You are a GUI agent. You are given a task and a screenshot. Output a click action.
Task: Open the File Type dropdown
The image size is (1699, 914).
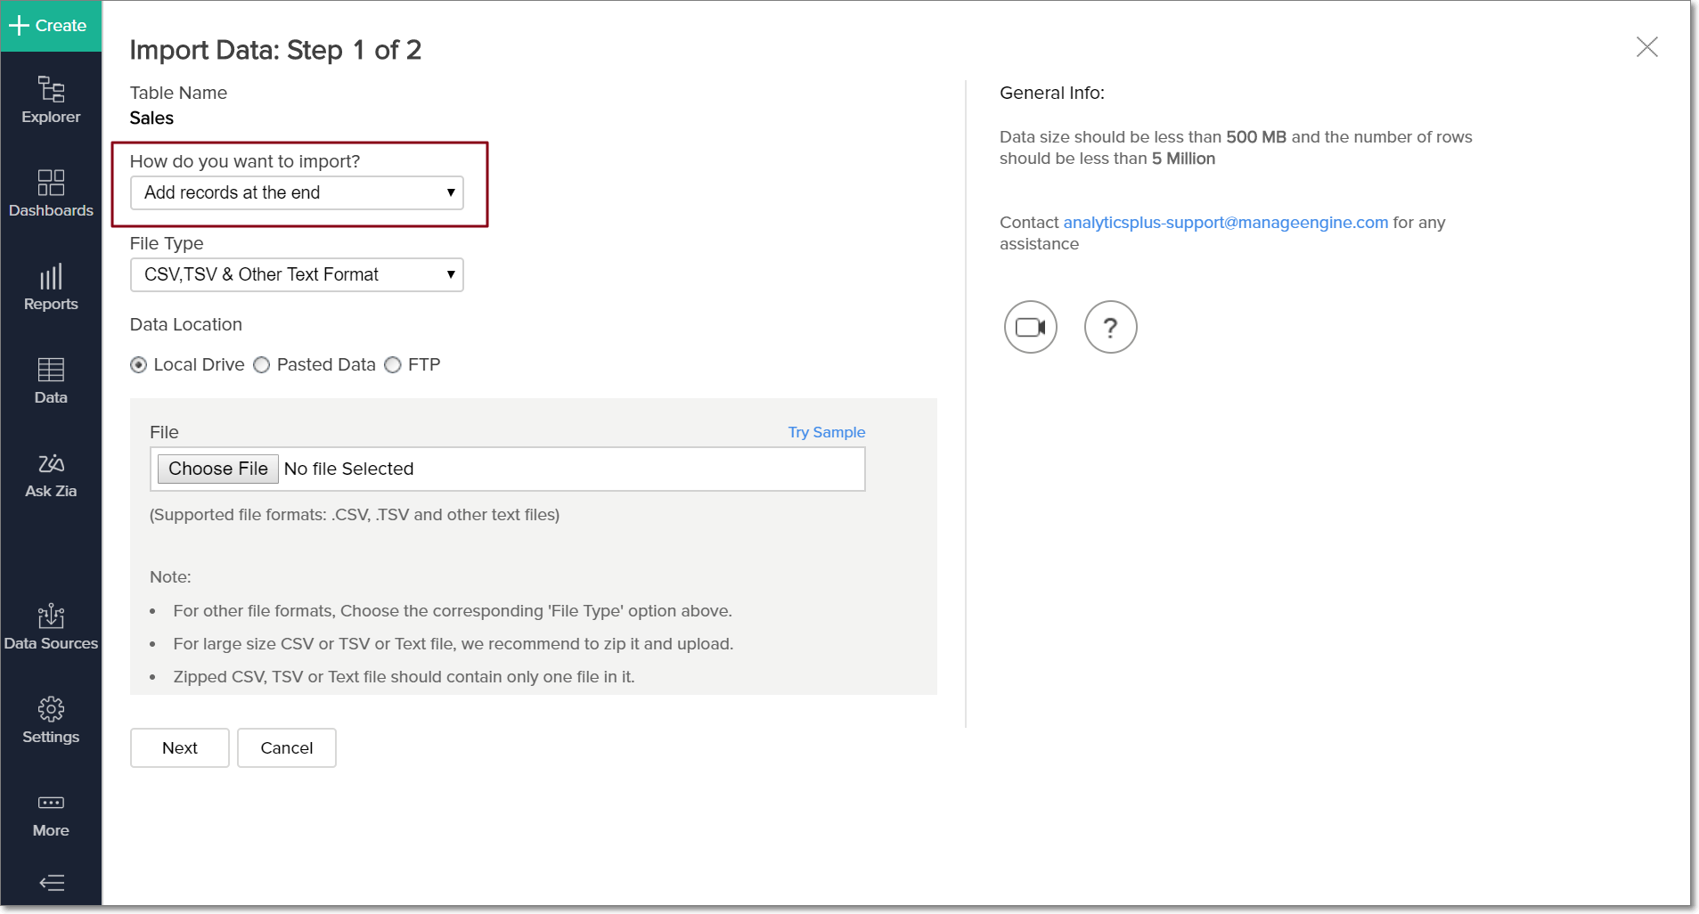tap(297, 274)
